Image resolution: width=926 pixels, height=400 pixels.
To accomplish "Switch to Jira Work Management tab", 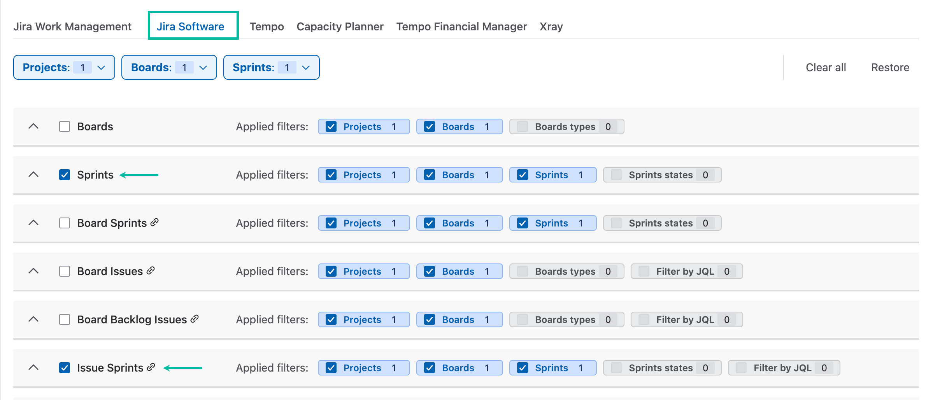I will [72, 26].
